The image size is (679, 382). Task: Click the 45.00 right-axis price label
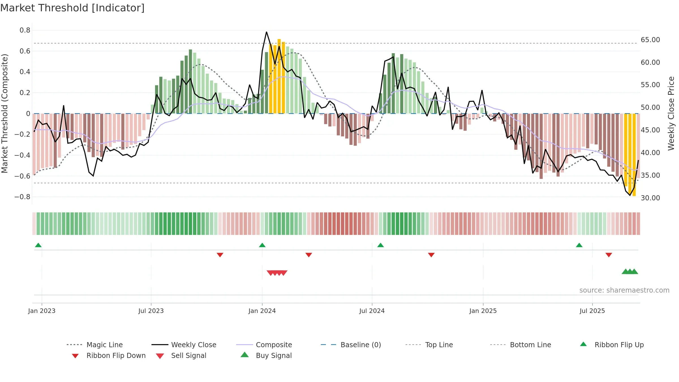650,130
